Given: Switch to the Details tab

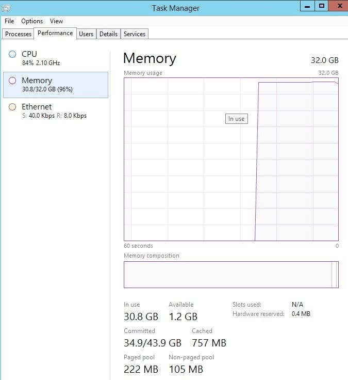Looking at the screenshot, I should point(108,34).
